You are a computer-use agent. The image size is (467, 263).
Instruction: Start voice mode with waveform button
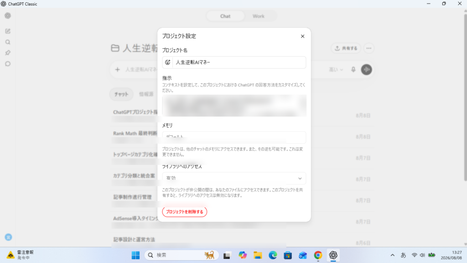366,70
